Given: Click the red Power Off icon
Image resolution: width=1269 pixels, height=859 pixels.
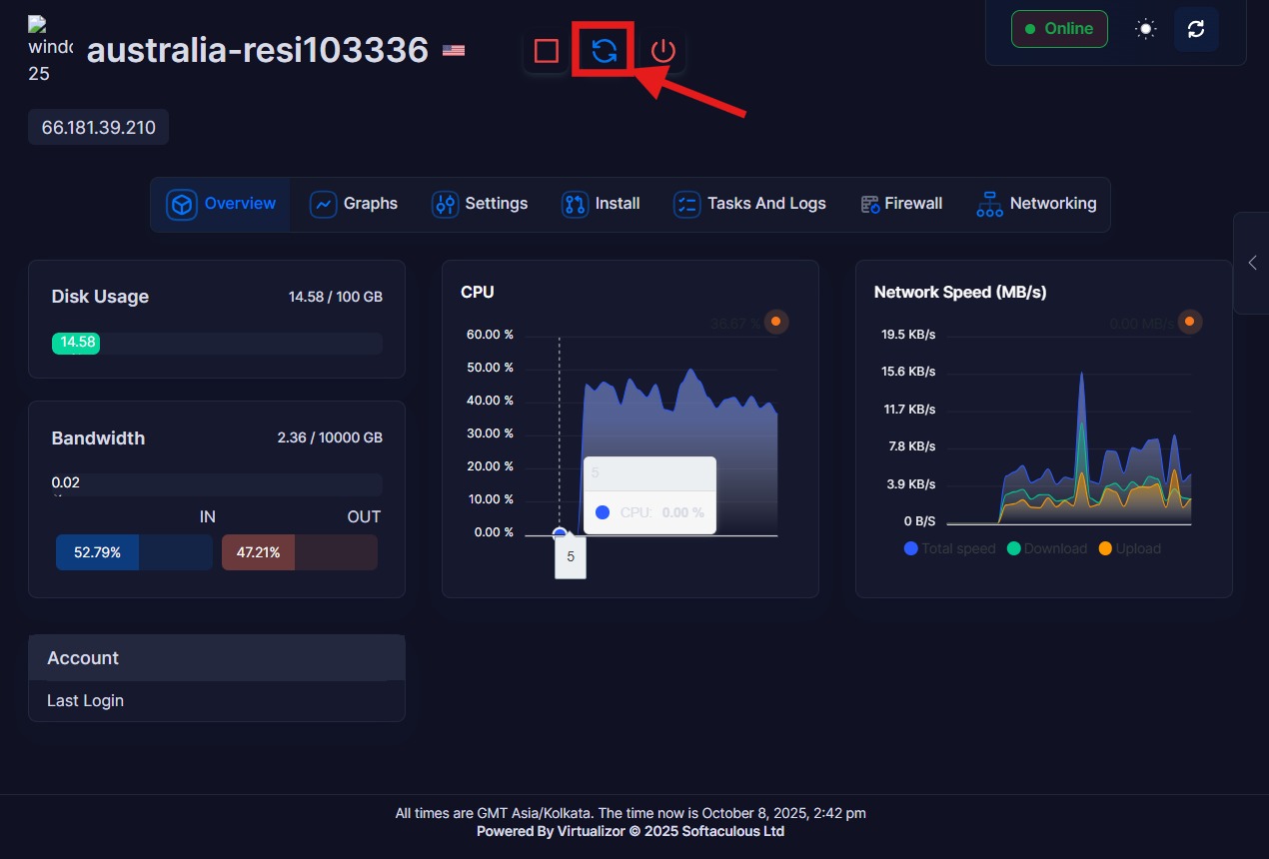Looking at the screenshot, I should pos(662,51).
